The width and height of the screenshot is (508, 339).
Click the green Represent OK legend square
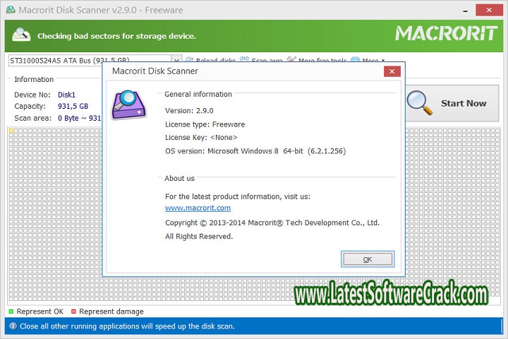[x=11, y=311]
